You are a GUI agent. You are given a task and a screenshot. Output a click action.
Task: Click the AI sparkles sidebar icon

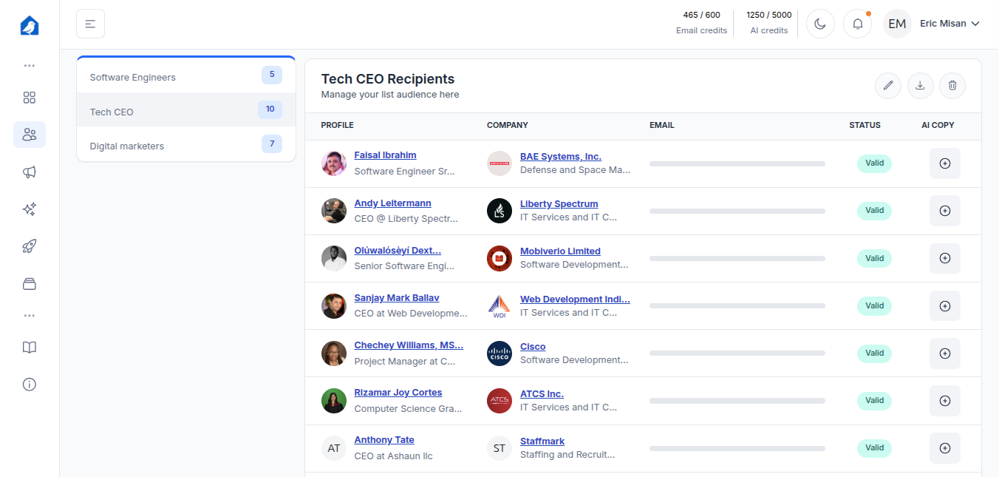pyautogui.click(x=30, y=209)
